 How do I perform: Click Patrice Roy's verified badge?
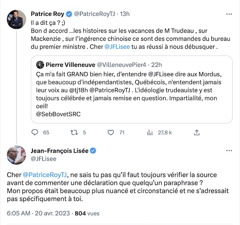[69, 14]
